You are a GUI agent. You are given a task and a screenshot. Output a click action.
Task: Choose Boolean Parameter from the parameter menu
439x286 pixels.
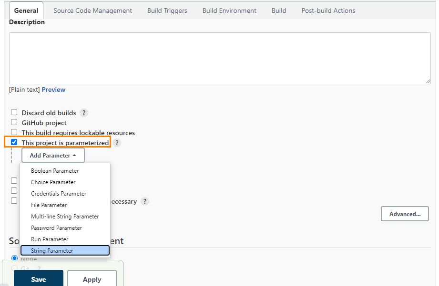coord(54,170)
